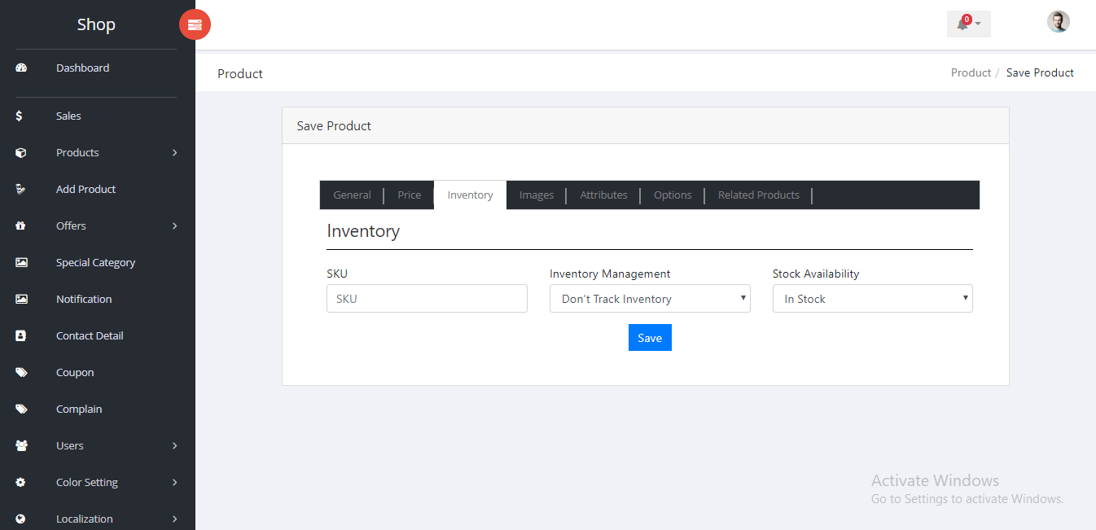This screenshot has width=1096, height=530.
Task: Expand the Products submenu chevron
Action: point(174,153)
